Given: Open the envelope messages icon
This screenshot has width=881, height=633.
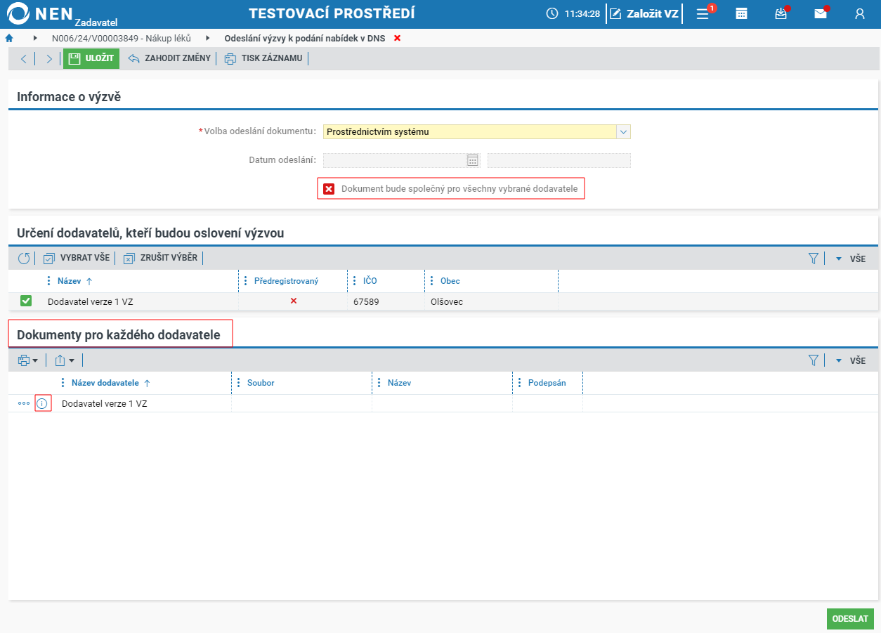Looking at the screenshot, I should pos(821,13).
